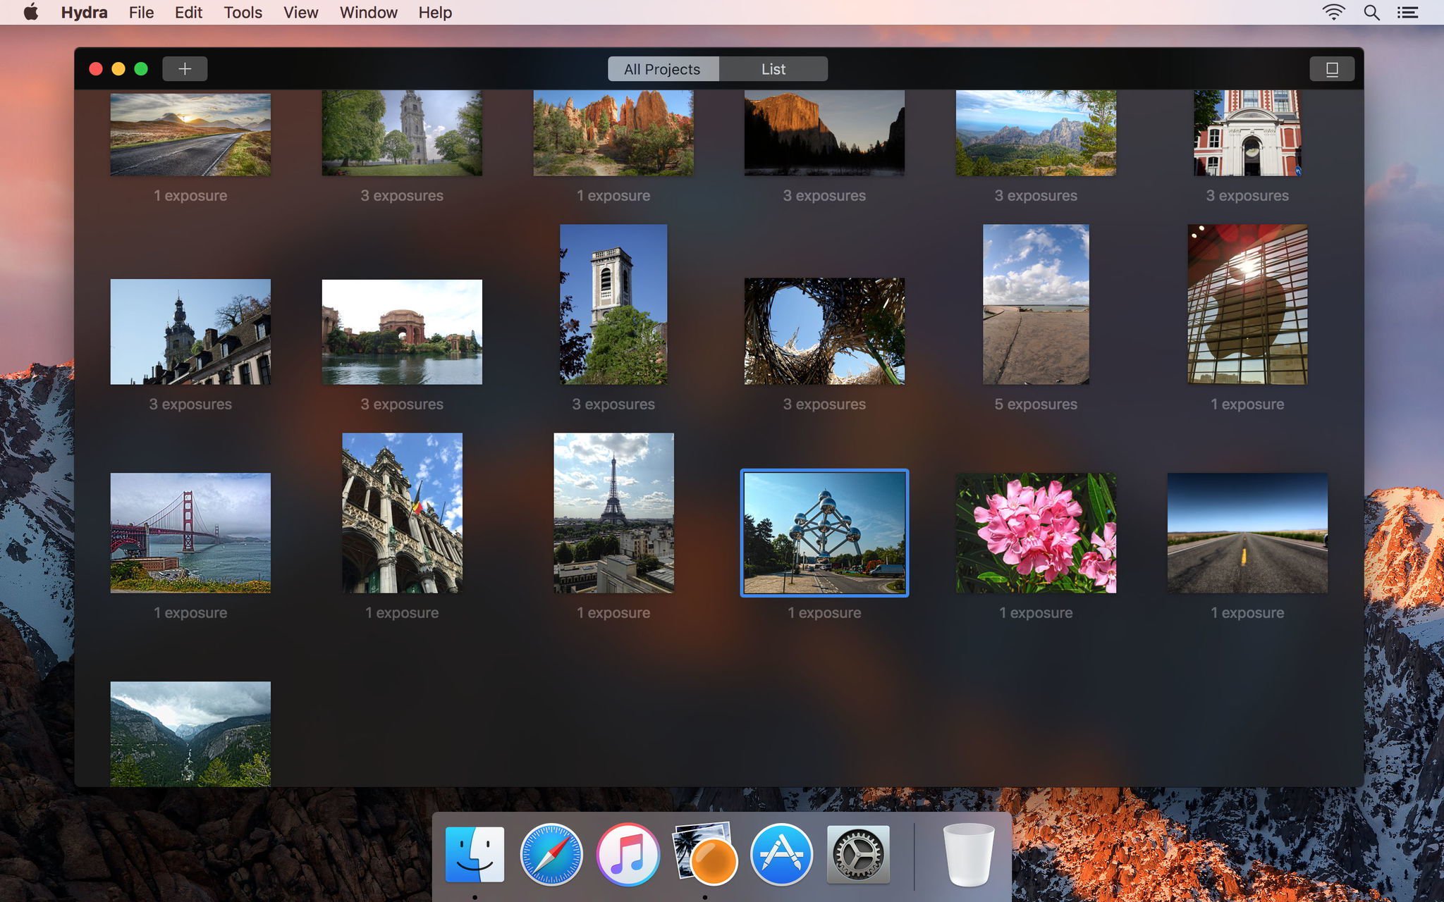Open the File menu
Viewport: 1444px width, 902px height.
141,12
